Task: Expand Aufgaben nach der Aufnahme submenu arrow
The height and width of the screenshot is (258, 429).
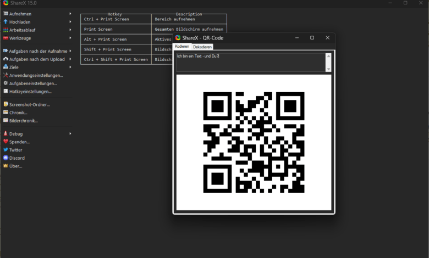Action: [70, 51]
